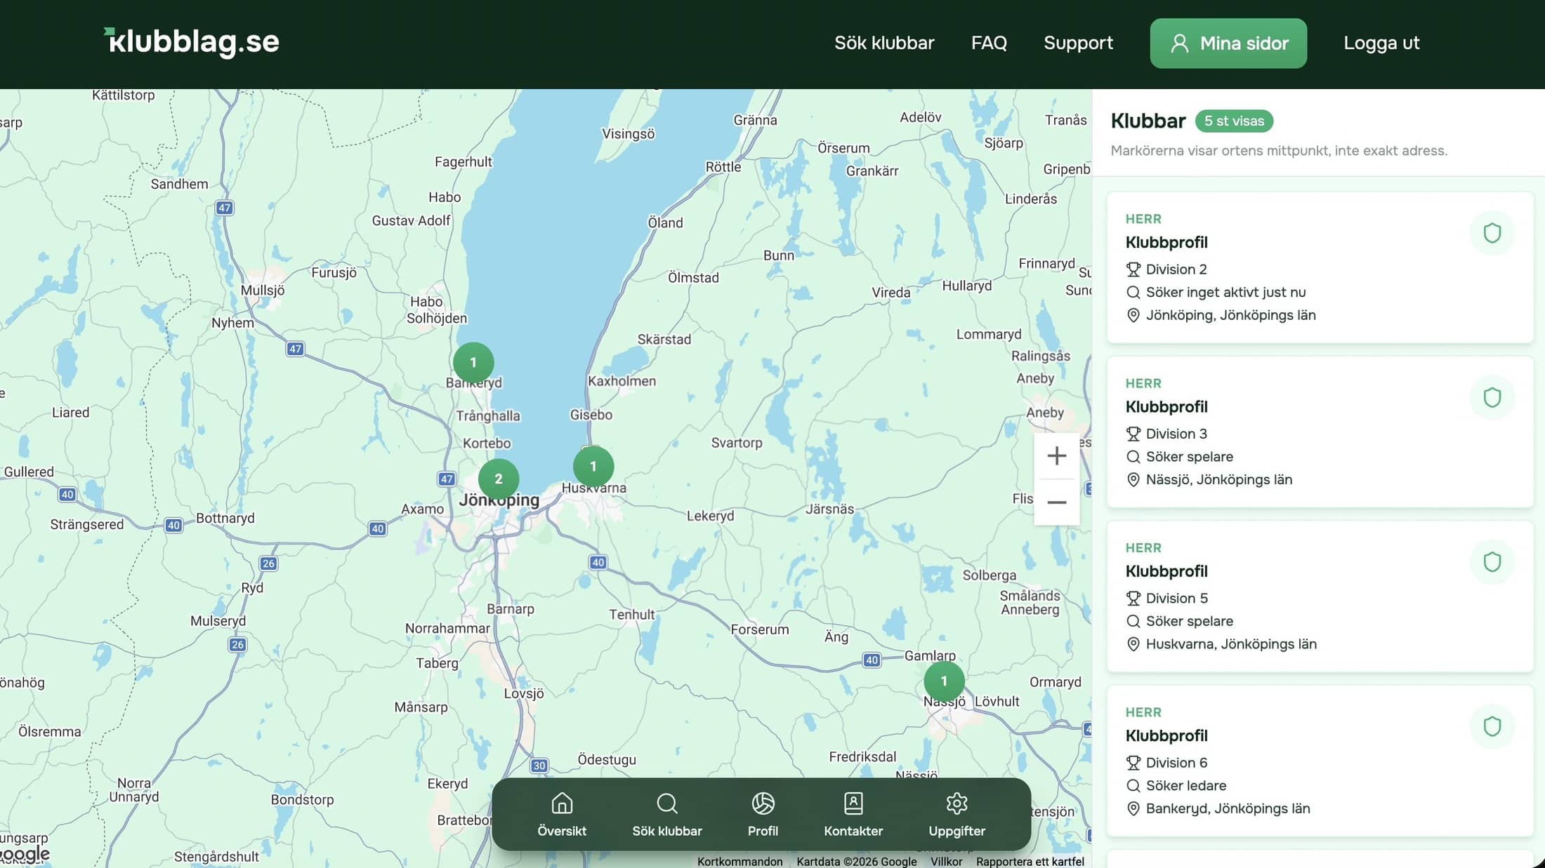Click Rapportera ett kartfel link

tap(1030, 861)
